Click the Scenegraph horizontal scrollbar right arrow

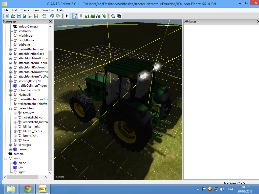[x=46, y=177]
